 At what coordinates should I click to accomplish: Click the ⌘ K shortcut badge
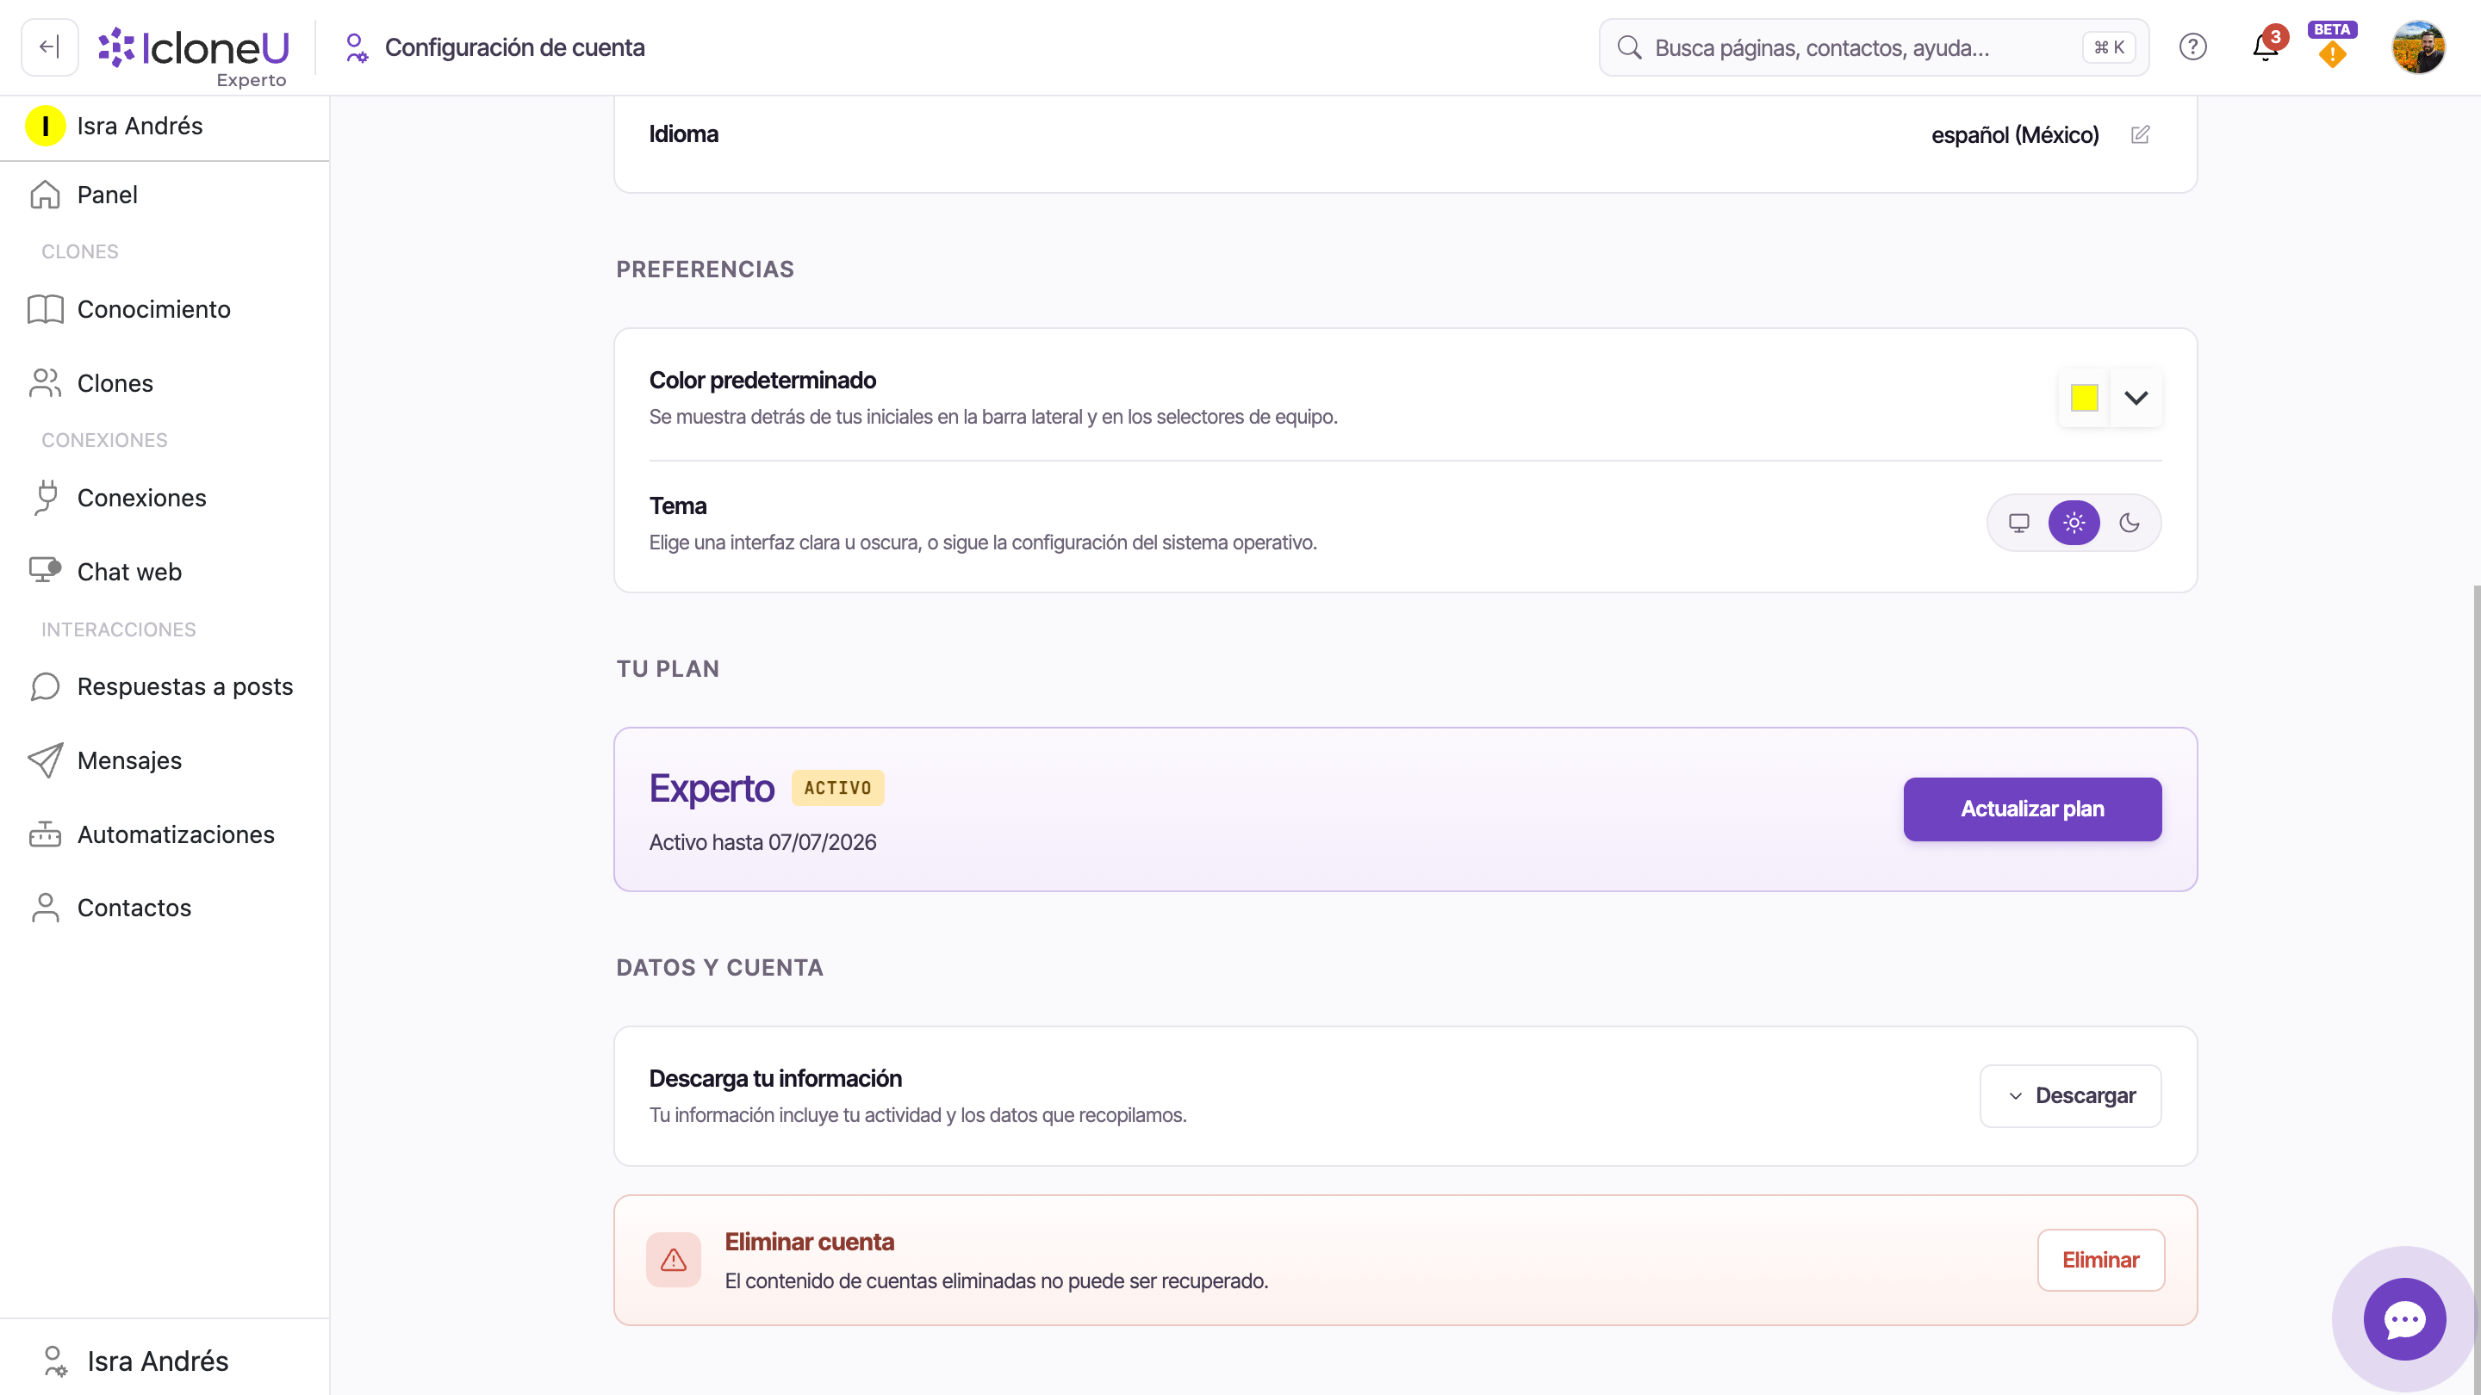click(2109, 47)
